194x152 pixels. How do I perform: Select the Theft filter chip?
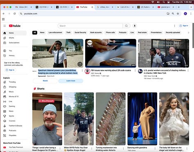pyautogui.click(x=68, y=32)
